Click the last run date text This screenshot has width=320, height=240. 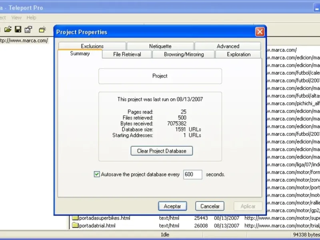coord(160,99)
